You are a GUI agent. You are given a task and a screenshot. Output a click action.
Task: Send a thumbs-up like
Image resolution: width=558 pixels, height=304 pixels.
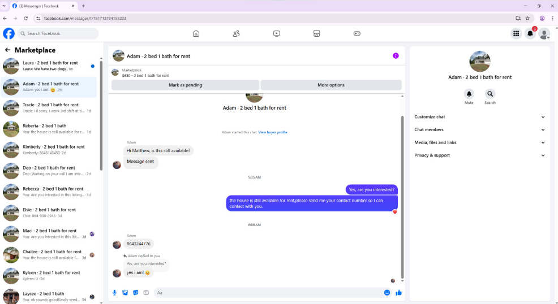(x=398, y=293)
